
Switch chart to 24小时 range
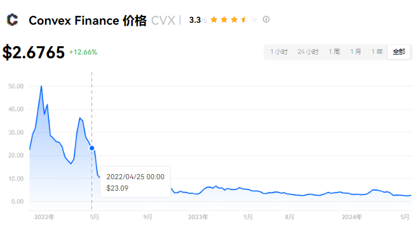point(308,52)
